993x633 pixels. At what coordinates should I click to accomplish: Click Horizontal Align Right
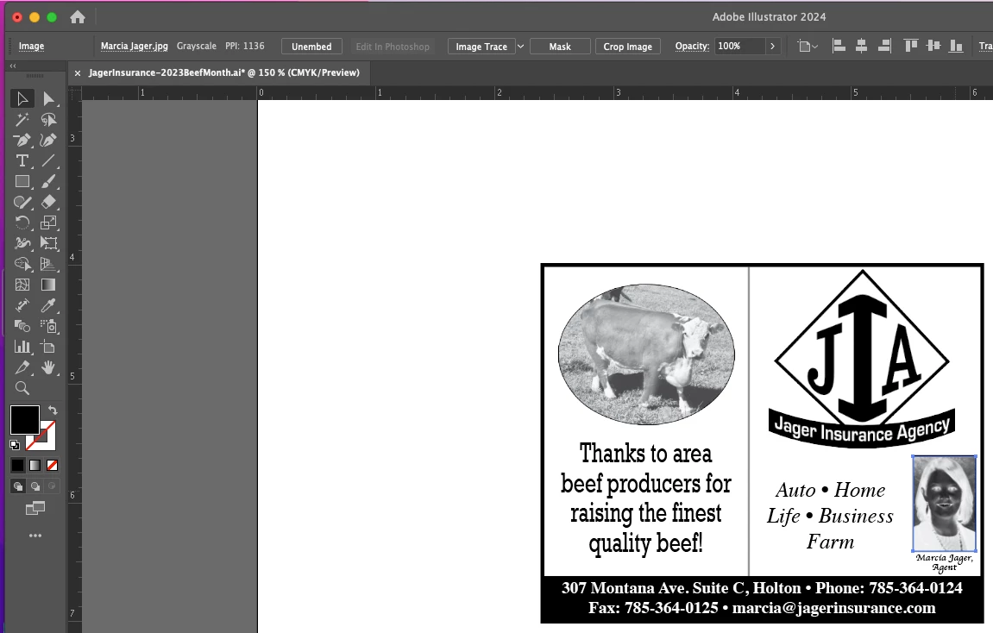coord(884,46)
